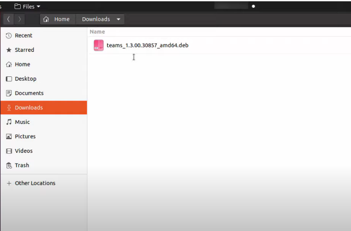Sort files by the Name column header
Screen dimensions: 351x231
coord(97,32)
